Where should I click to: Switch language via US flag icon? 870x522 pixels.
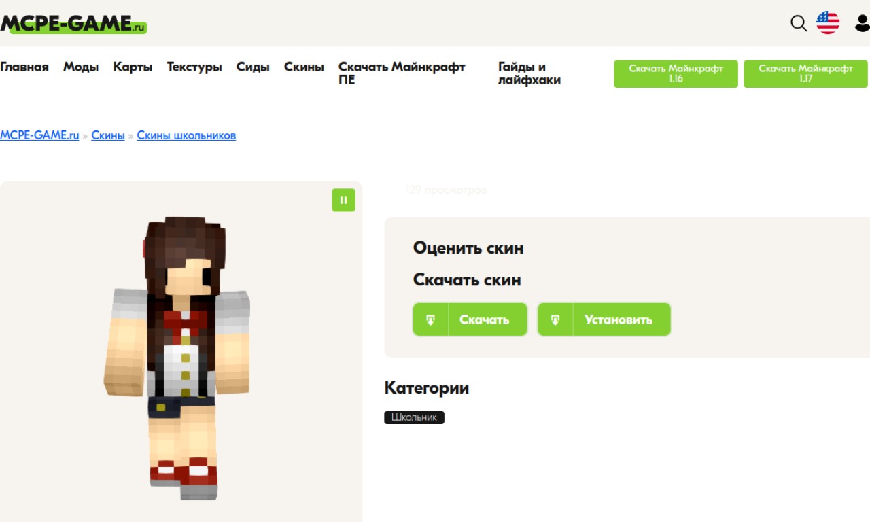828,22
